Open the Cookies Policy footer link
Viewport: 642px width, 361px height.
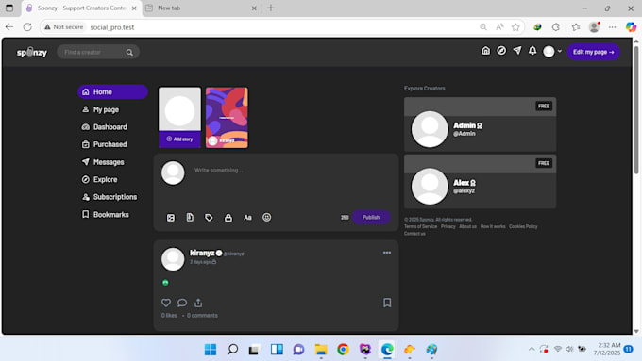(x=523, y=226)
